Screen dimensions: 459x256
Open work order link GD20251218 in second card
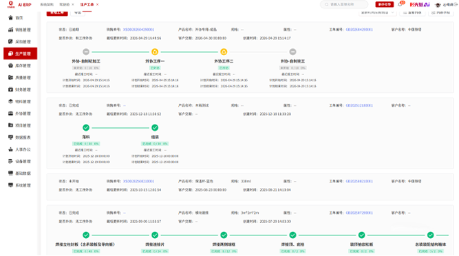359,105
